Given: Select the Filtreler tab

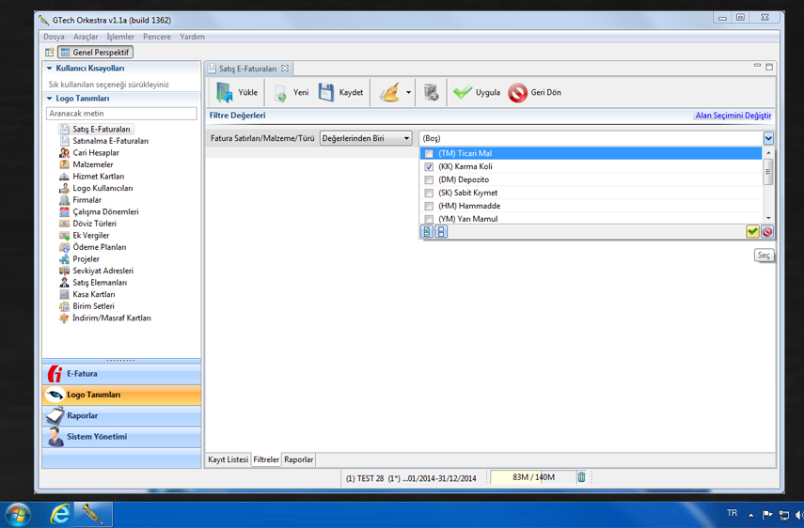Looking at the screenshot, I should point(266,460).
